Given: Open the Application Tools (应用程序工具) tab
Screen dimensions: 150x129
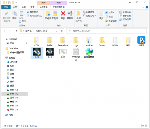Looking at the screenshot, I should click(x=58, y=7).
